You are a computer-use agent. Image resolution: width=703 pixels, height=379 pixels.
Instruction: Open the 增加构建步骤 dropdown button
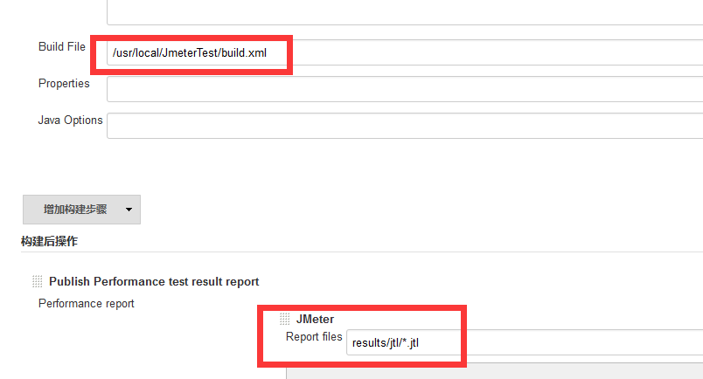pyautogui.click(x=81, y=210)
